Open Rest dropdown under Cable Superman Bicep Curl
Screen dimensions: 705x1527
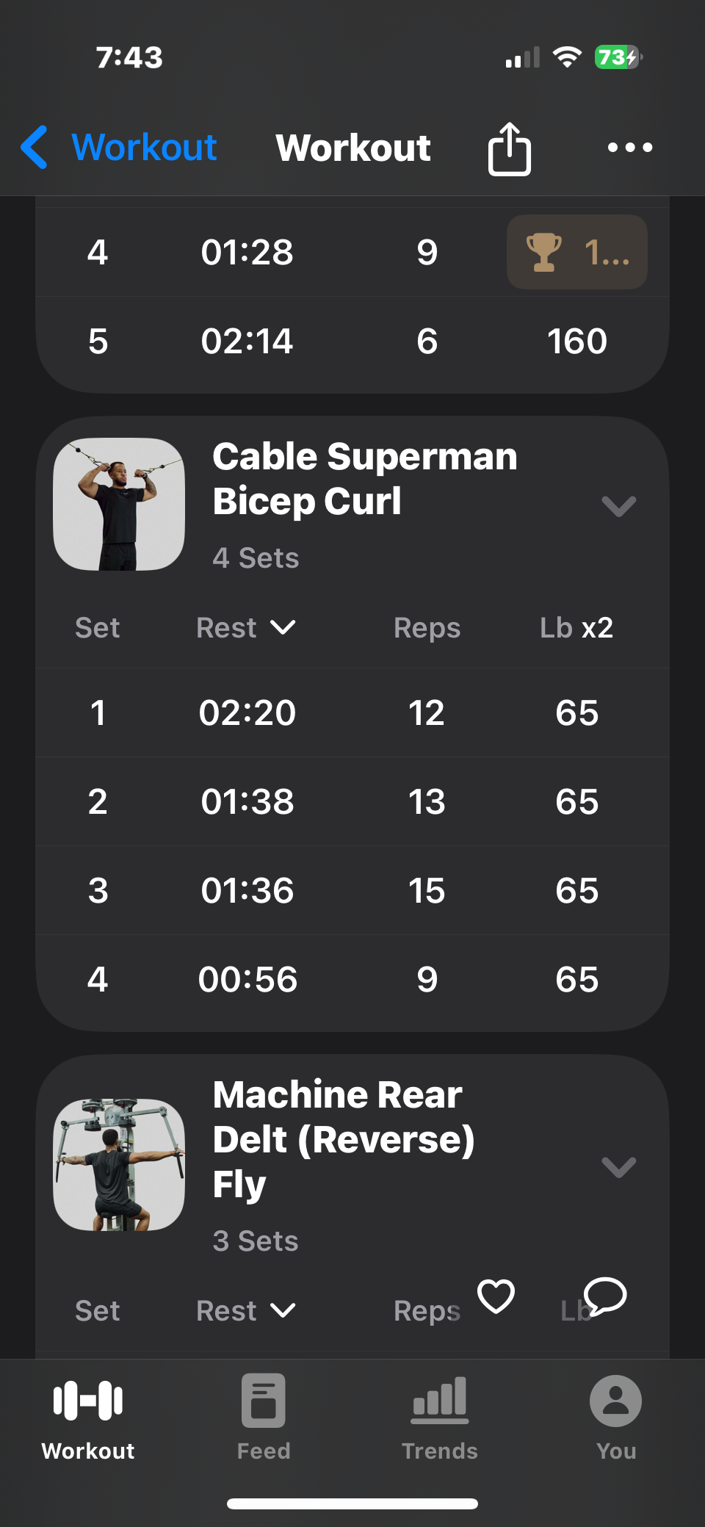tap(246, 628)
